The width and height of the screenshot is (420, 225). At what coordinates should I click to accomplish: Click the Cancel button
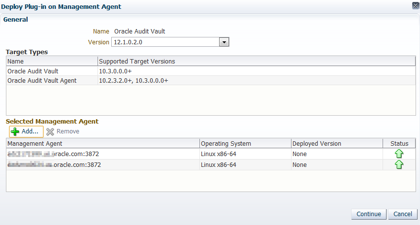tap(403, 214)
